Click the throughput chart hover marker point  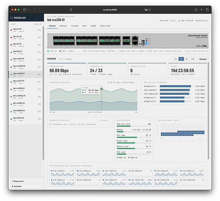[102, 89]
